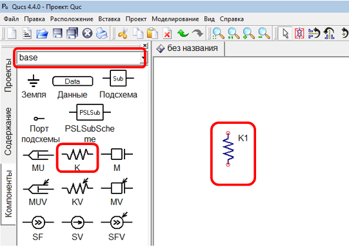Pick the M component
The height and width of the screenshot is (247, 349).
[117, 160]
